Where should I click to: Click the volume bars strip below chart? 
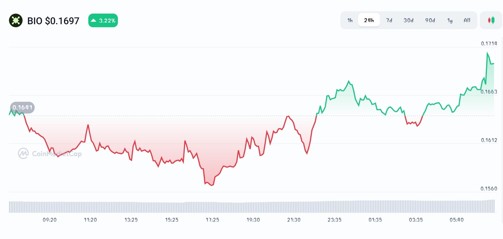pos(252,206)
